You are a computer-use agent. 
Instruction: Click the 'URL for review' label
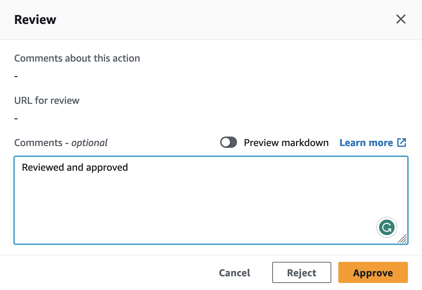click(47, 100)
